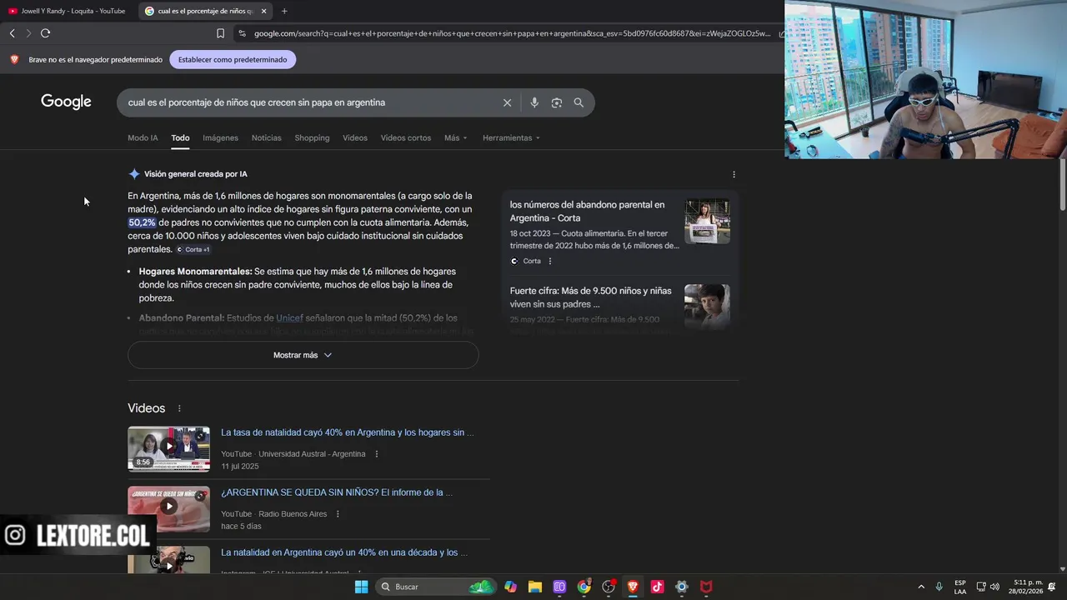The width and height of the screenshot is (1067, 600).
Task: Open the notifications bell in taskbar
Action: 1052,587
